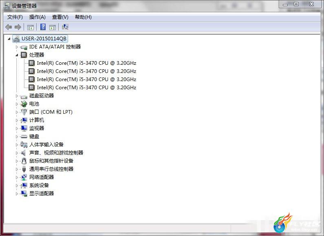Click the chip icon of fourth i5-3470 entry
The image size is (324, 236).
[x=32, y=88]
